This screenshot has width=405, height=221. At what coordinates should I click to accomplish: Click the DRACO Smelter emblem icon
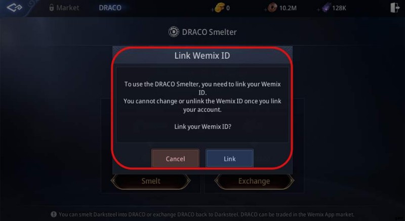(174, 32)
